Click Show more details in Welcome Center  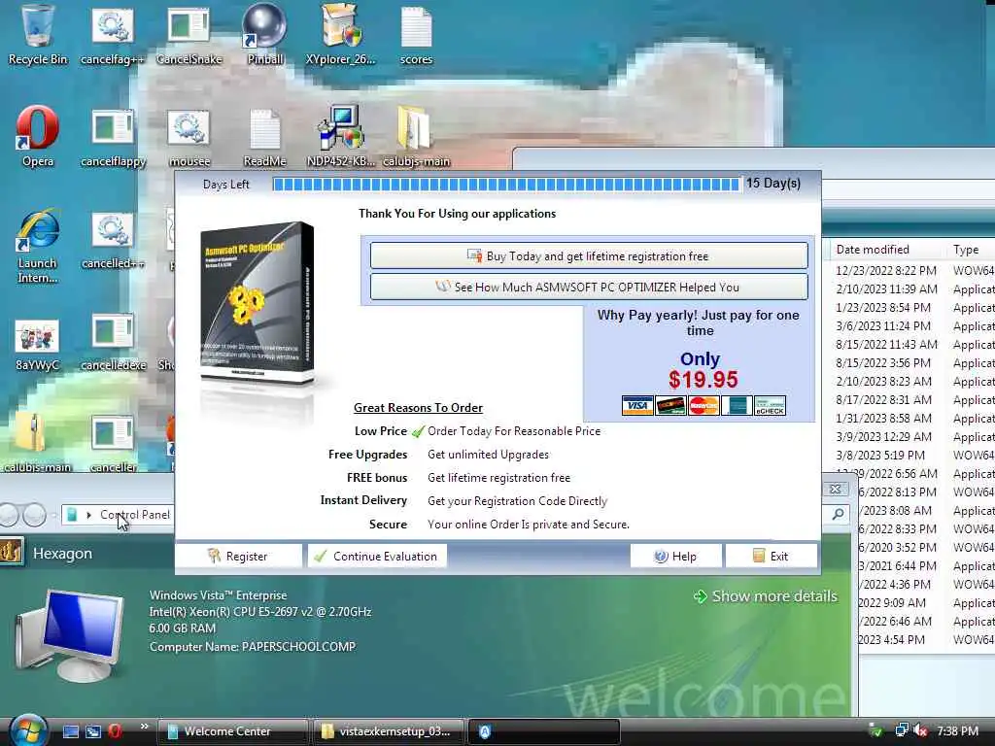[766, 596]
